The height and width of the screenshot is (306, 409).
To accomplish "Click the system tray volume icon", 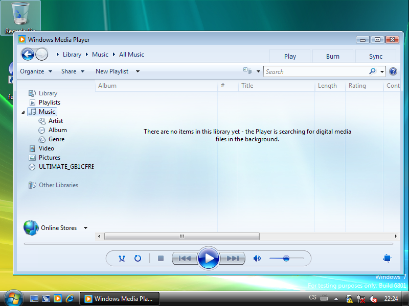I will 373,299.
